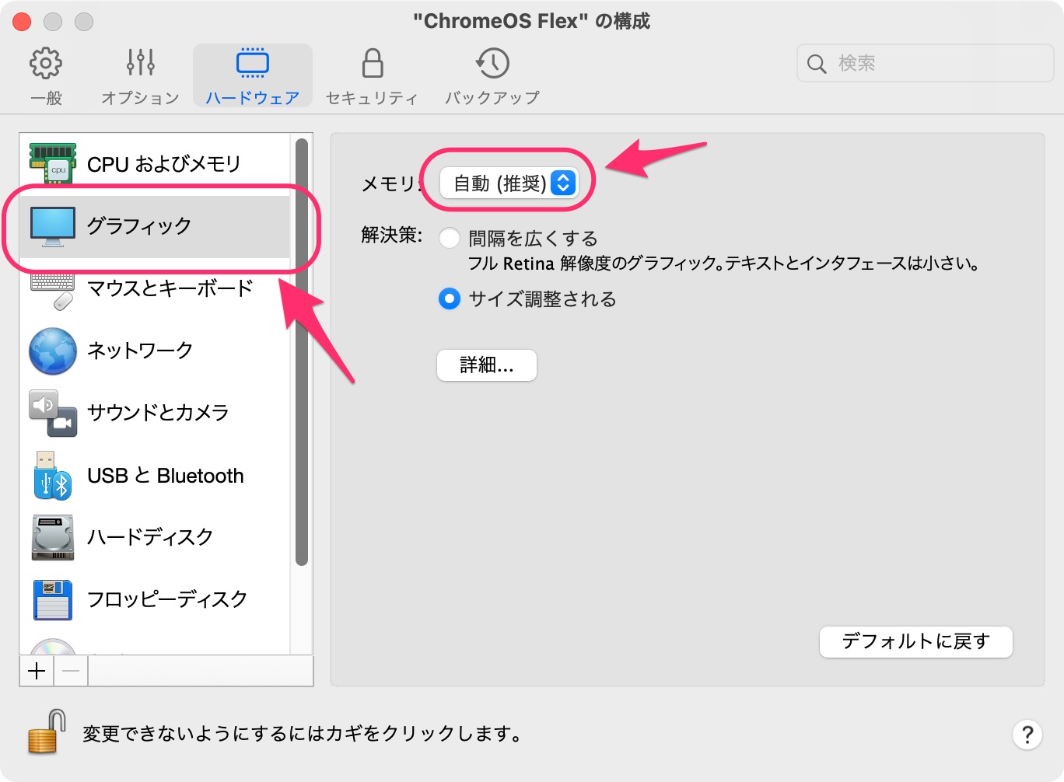
Task: Select フロッピーディスク text in sidebar
Action: point(167,599)
